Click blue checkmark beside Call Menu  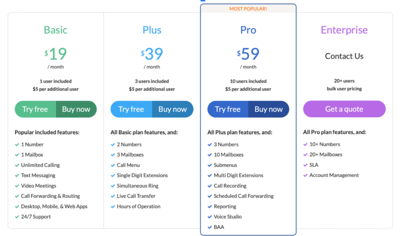coord(113,165)
